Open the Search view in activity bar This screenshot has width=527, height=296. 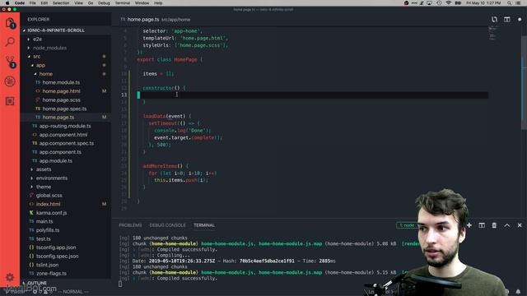point(10,42)
